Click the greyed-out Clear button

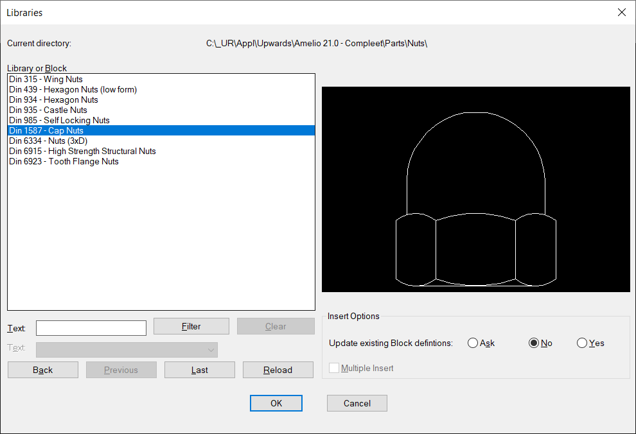[x=276, y=326]
